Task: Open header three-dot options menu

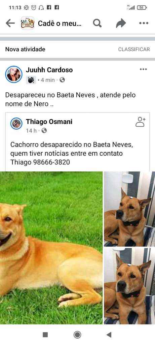Action: pyautogui.click(x=144, y=23)
